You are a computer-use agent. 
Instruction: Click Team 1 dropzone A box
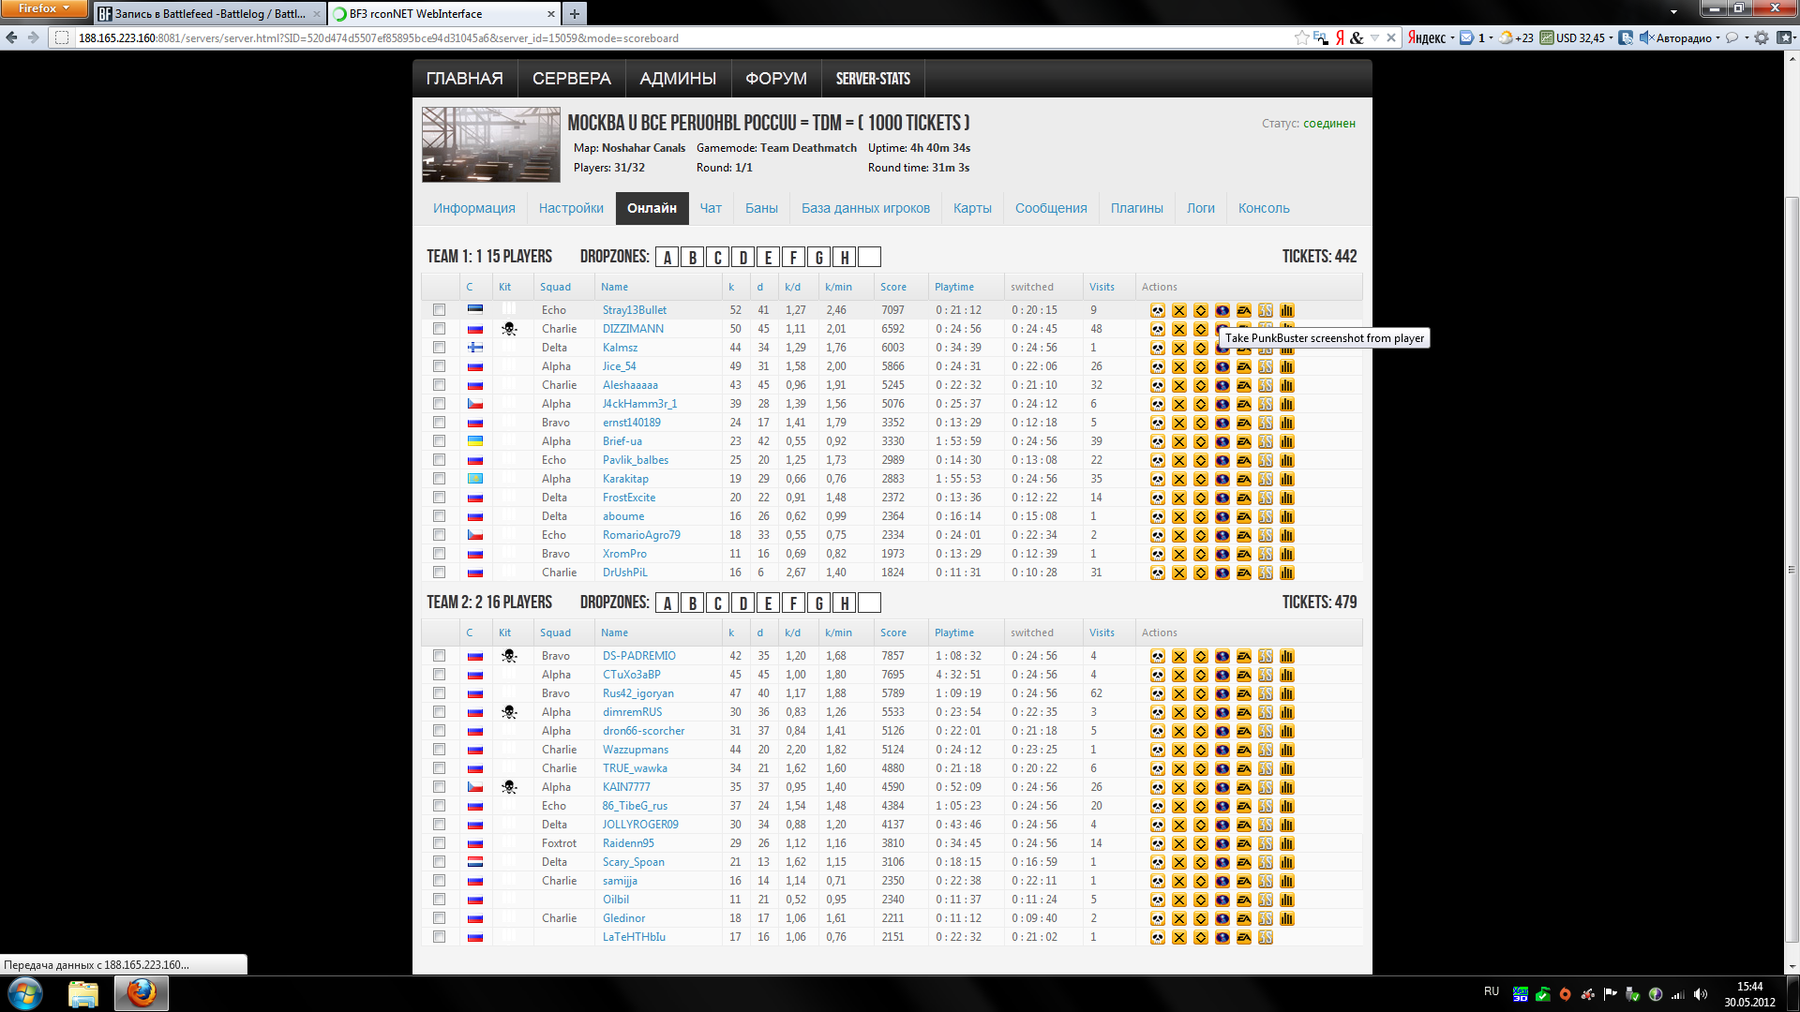[667, 258]
